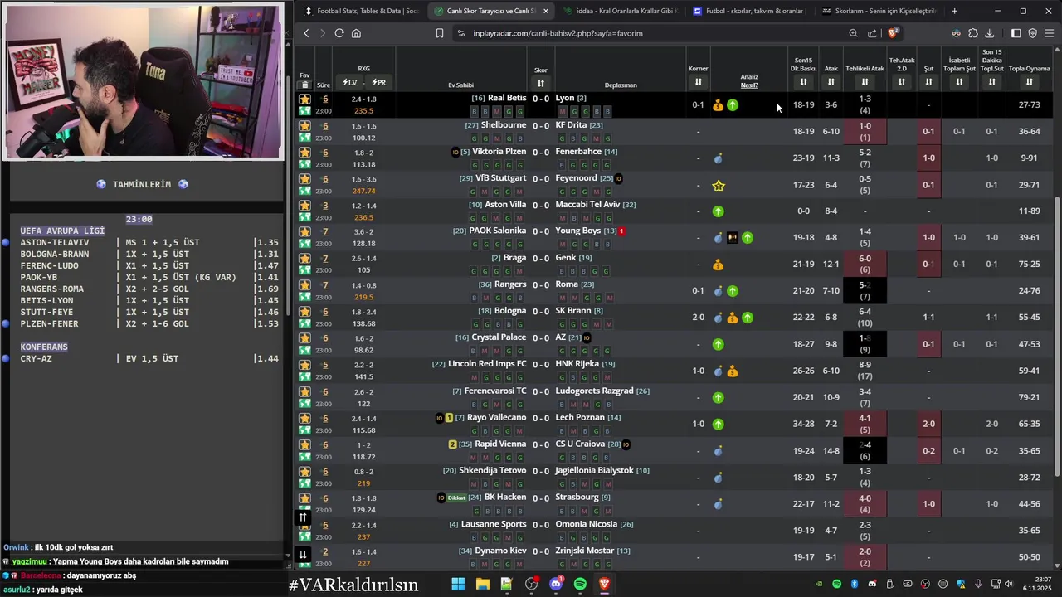The height and width of the screenshot is (597, 1062).
Task: Click bomb analysis icon for Viktoria Plzen
Action: point(718,158)
